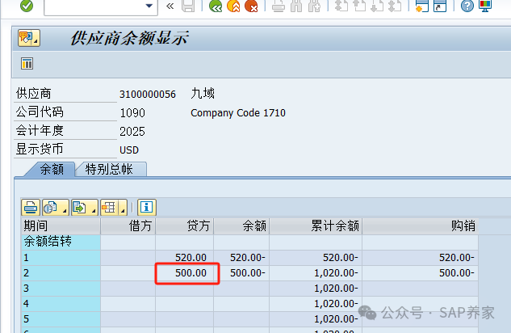Click supplier number 3100000056
511x333 pixels.
coord(148,95)
